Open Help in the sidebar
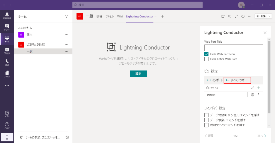Image resolution: width=275 pixels, height=143 pixels. [7, 126]
